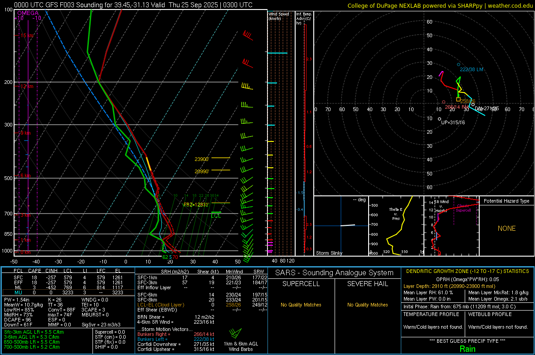Image resolution: width=535 pixels, height=355 pixels.
Task: Click the Inf. Temp. Adv. panel header
Action: (304, 19)
